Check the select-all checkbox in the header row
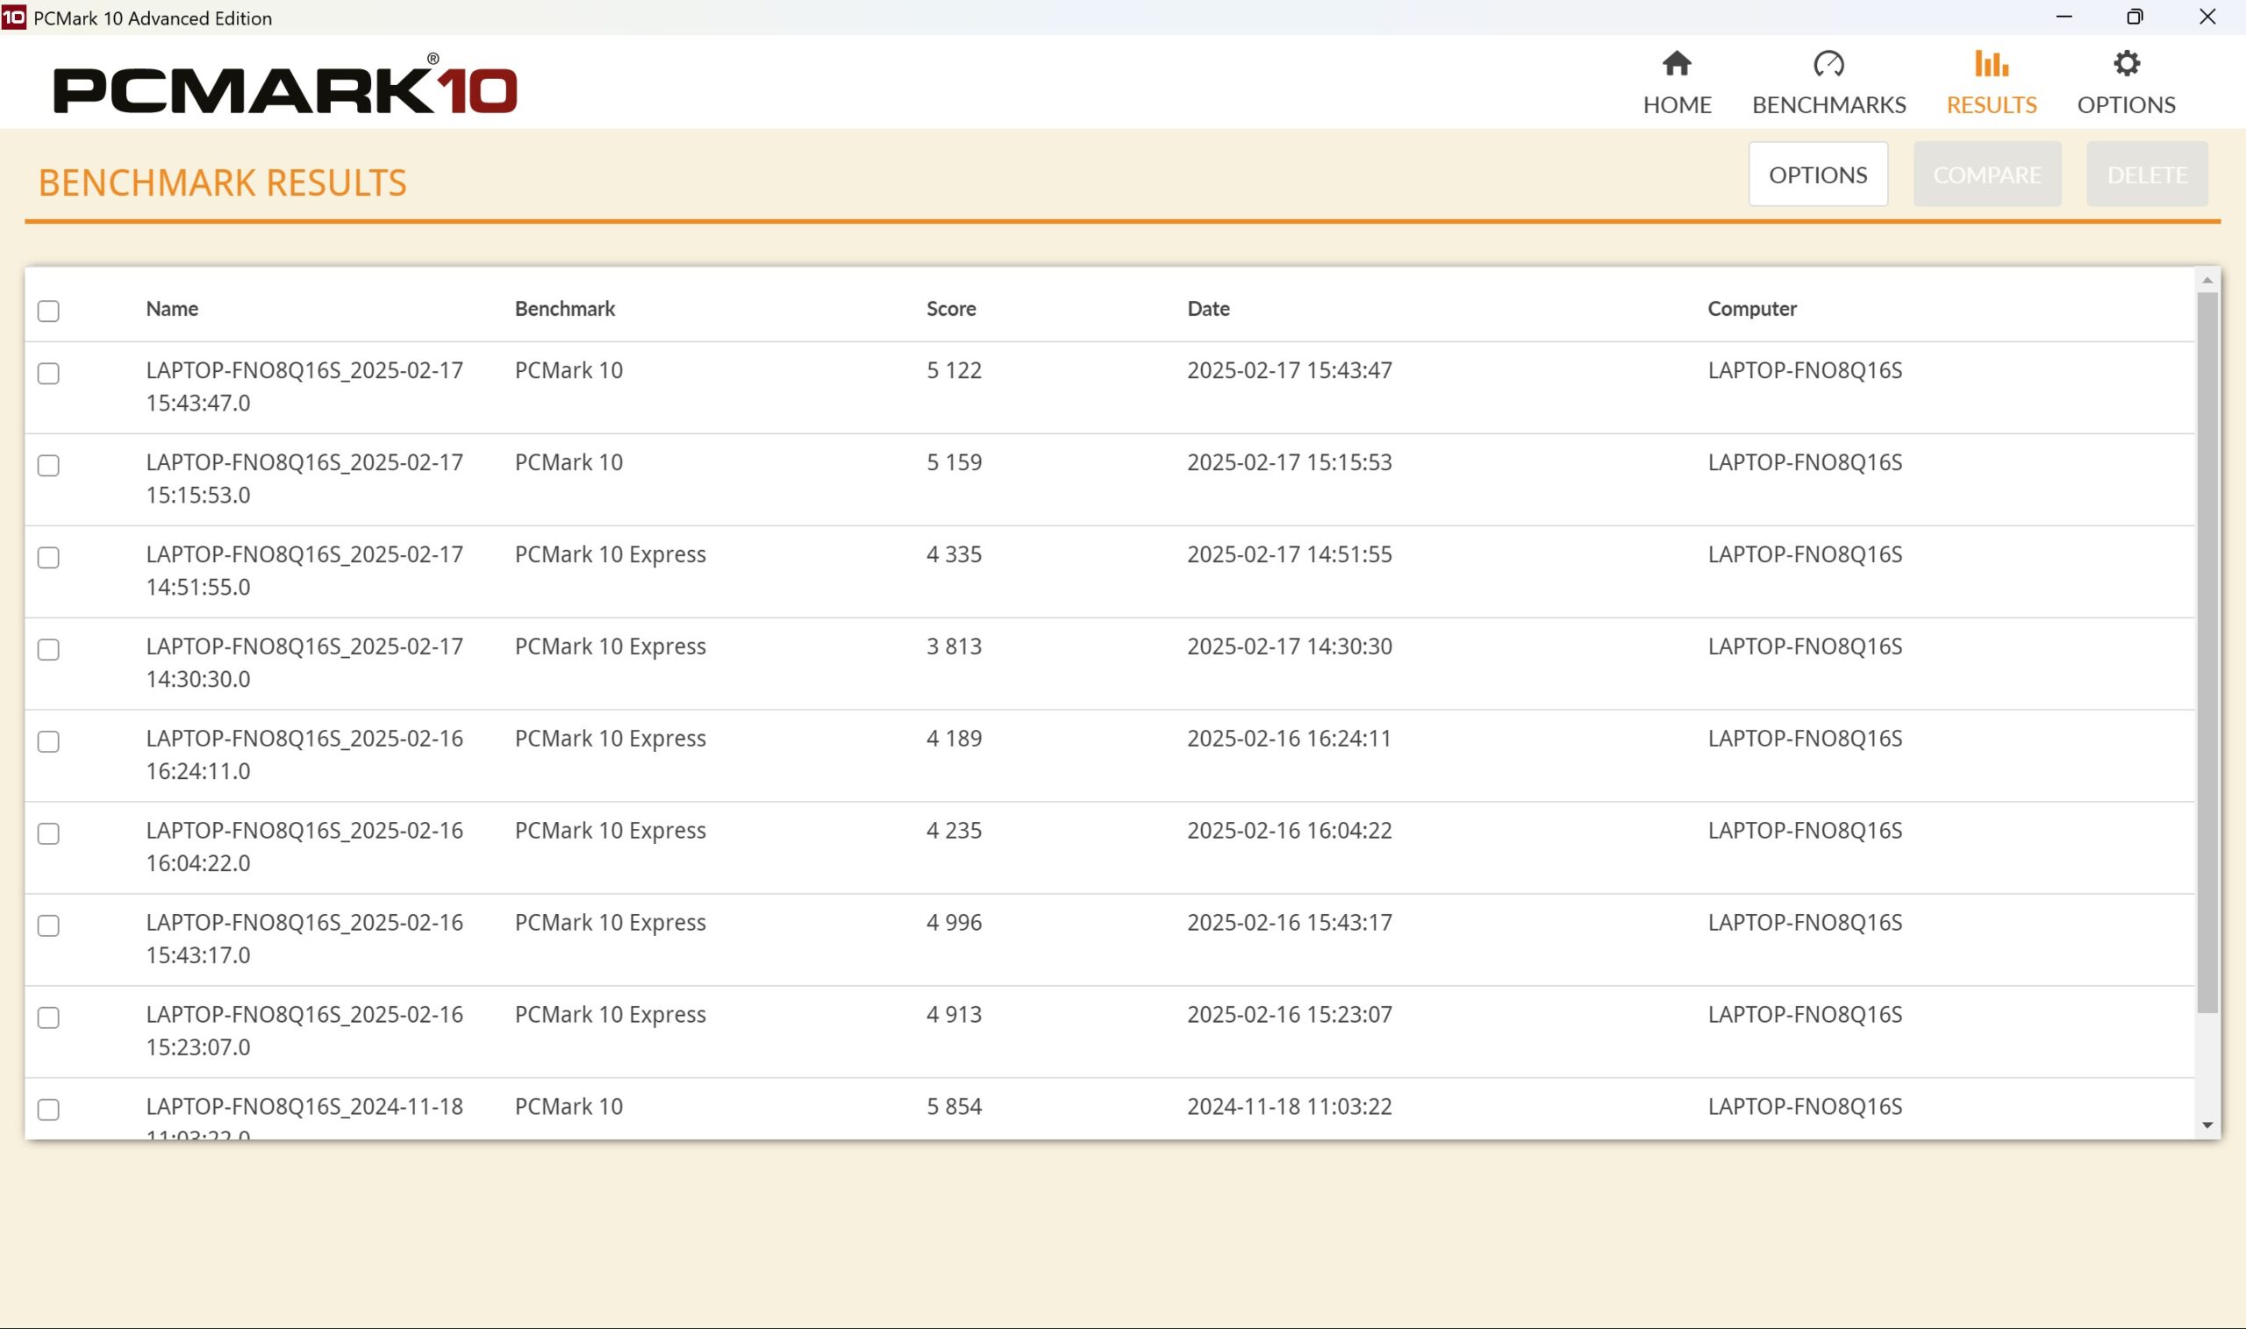 pyautogui.click(x=48, y=311)
